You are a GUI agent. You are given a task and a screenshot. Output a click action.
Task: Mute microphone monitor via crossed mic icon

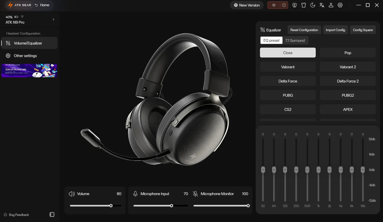pos(195,194)
